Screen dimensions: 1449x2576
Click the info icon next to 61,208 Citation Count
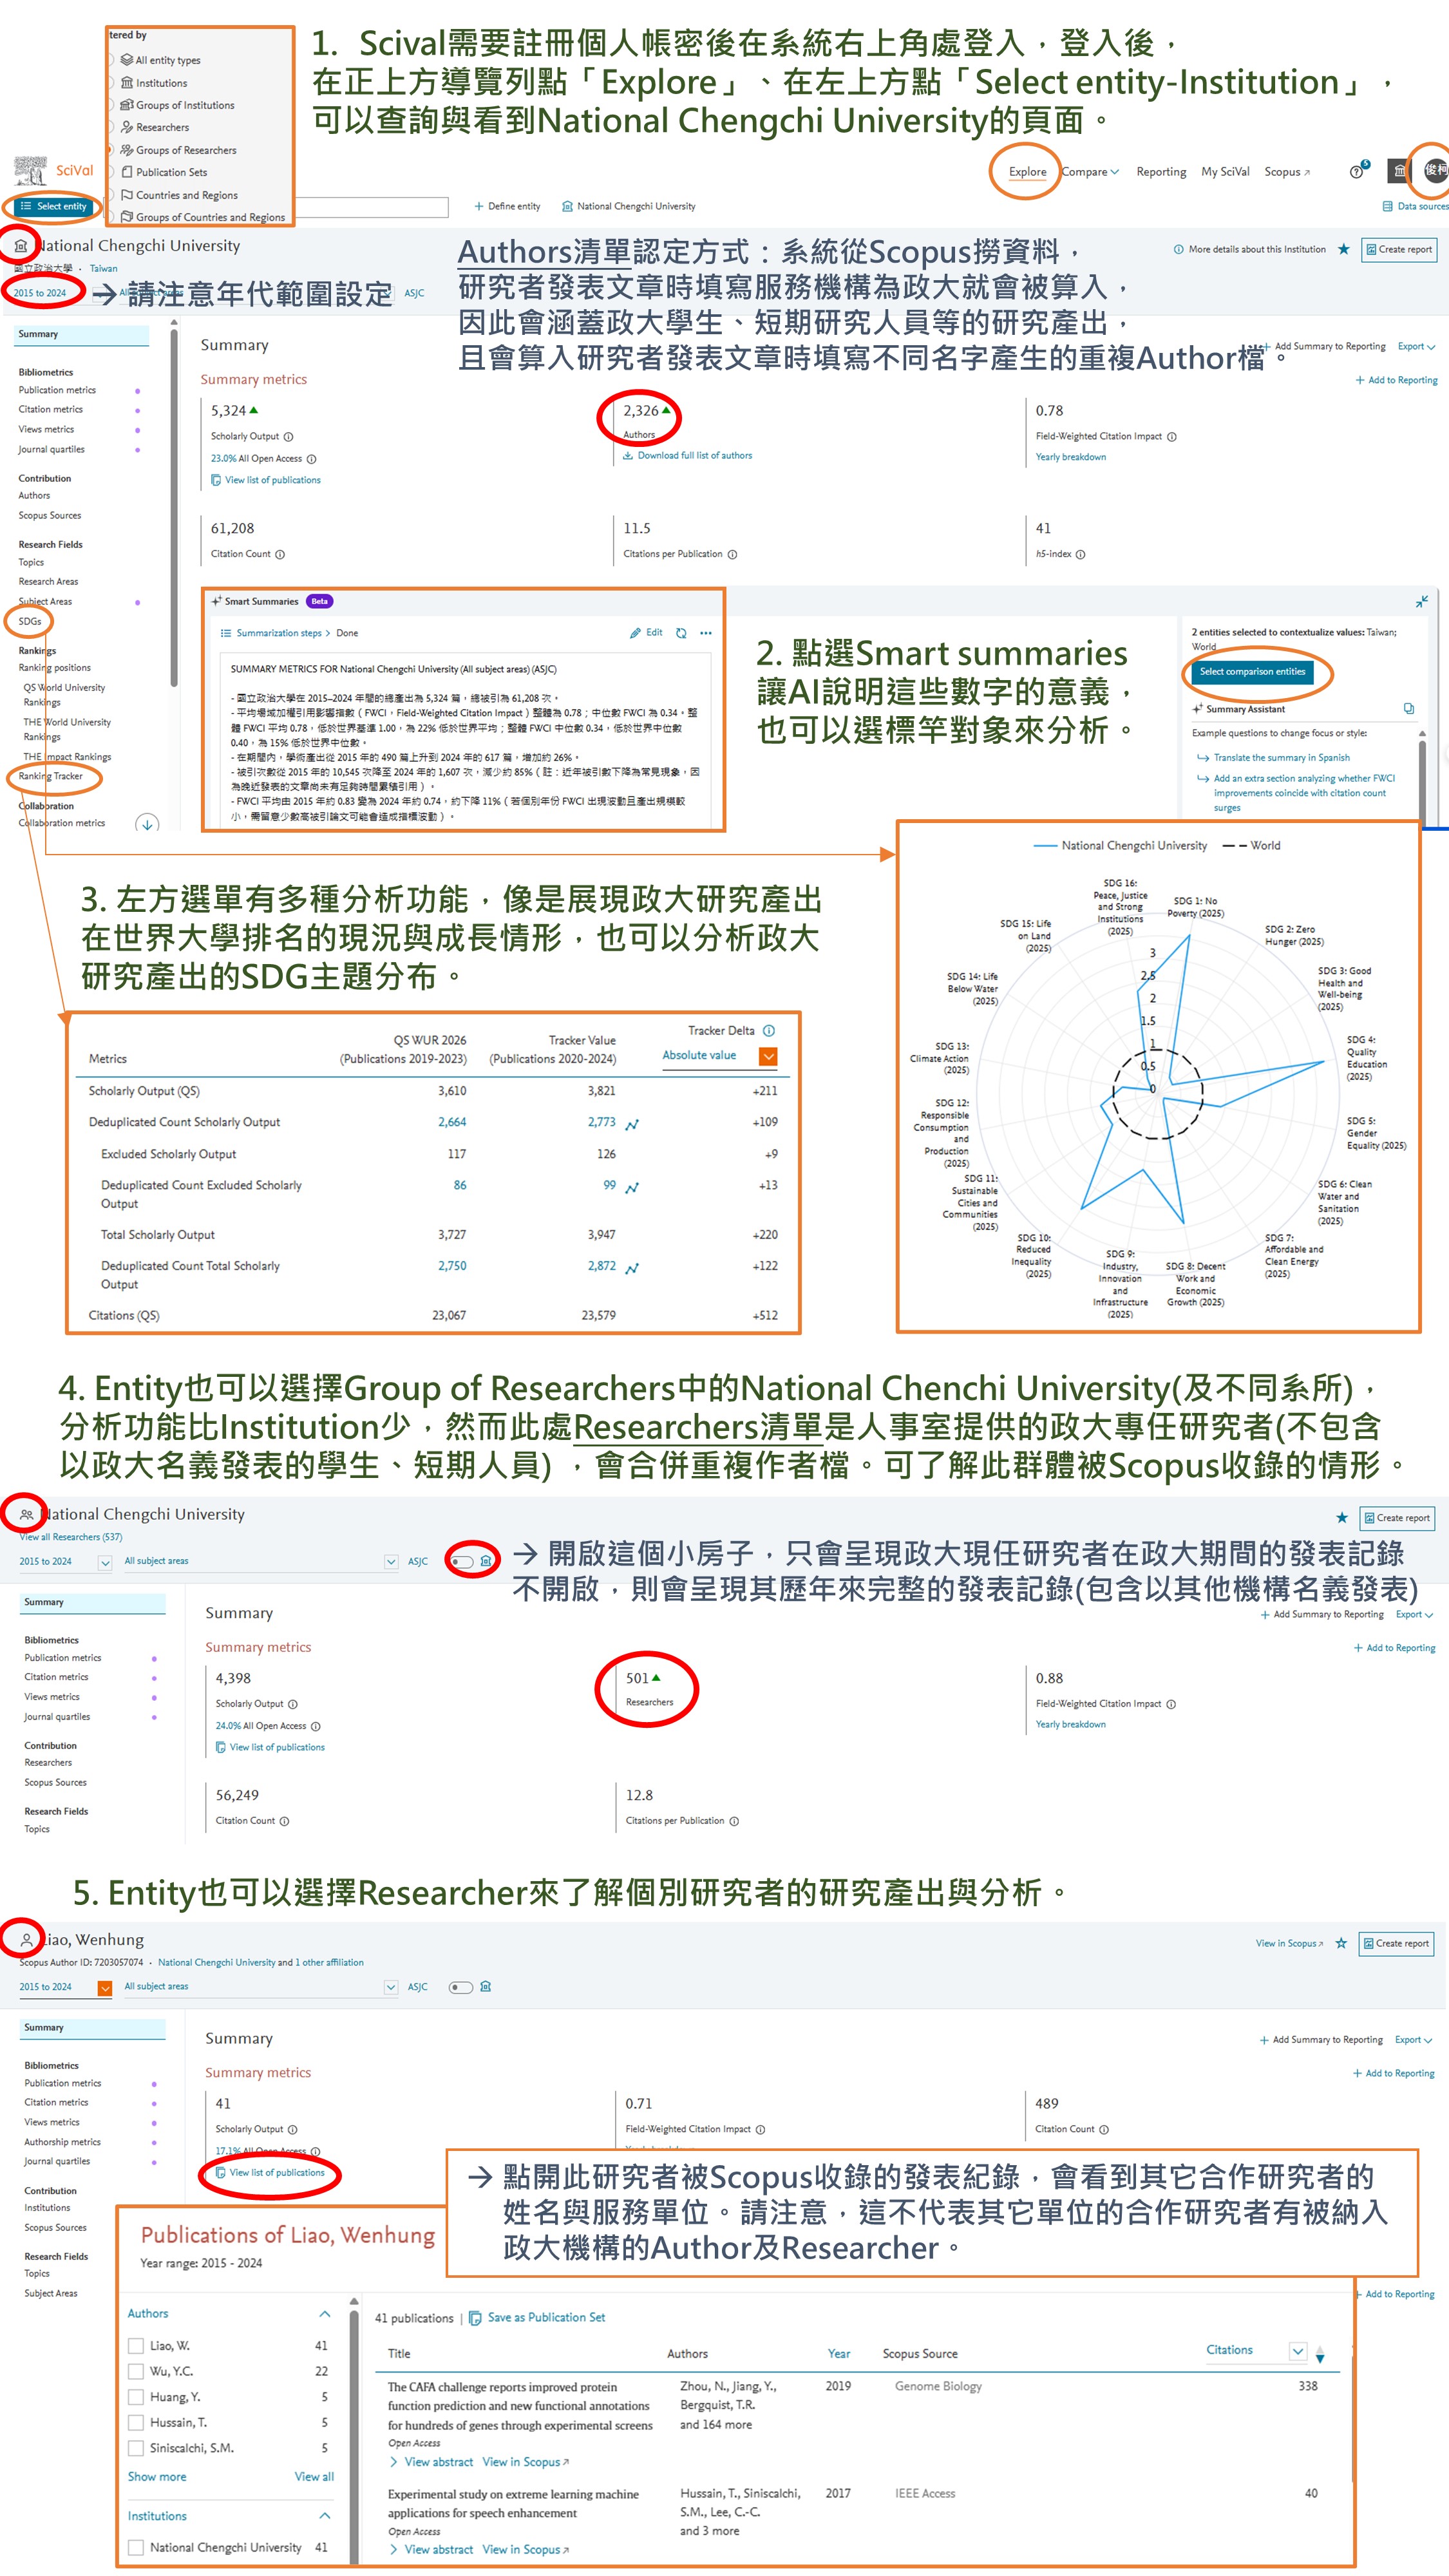click(280, 554)
